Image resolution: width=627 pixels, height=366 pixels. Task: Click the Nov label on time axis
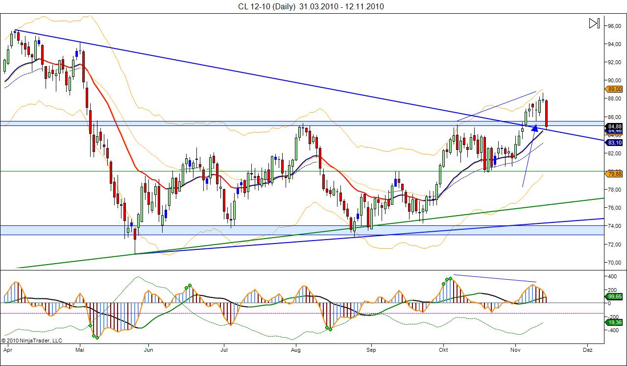[x=516, y=350]
